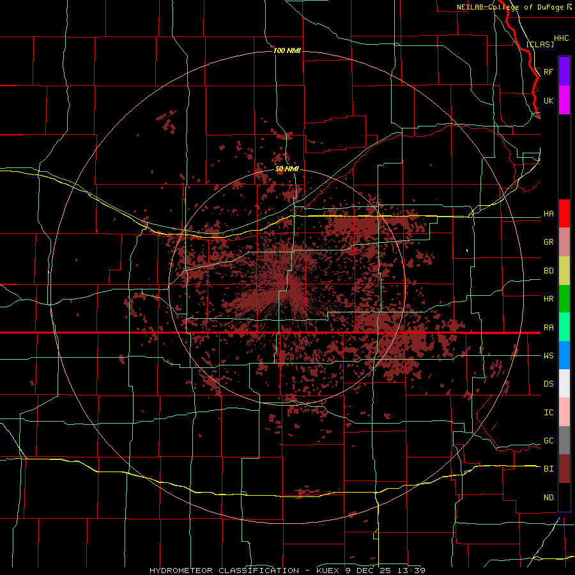Click the GC legend label
Screen dimensions: 575x575
point(549,441)
